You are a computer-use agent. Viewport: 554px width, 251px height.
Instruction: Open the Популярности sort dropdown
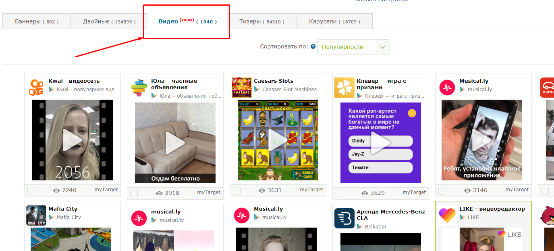(x=347, y=47)
